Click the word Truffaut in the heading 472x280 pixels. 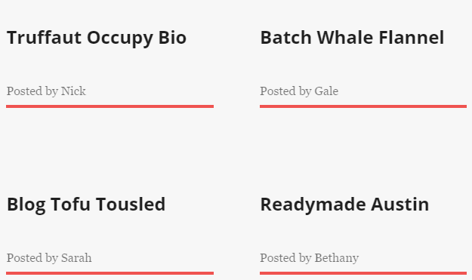click(x=44, y=38)
